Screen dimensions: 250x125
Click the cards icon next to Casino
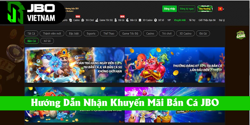coord(71,20)
